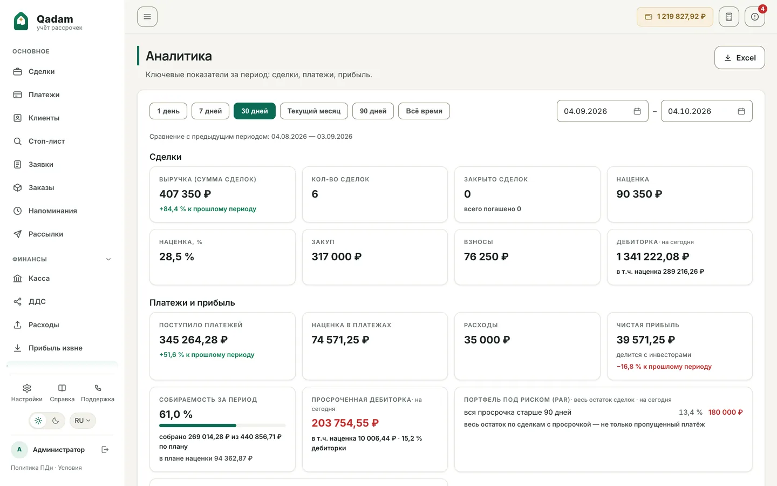Click the logout icon next to Администратор
The width and height of the screenshot is (777, 486).
point(105,449)
